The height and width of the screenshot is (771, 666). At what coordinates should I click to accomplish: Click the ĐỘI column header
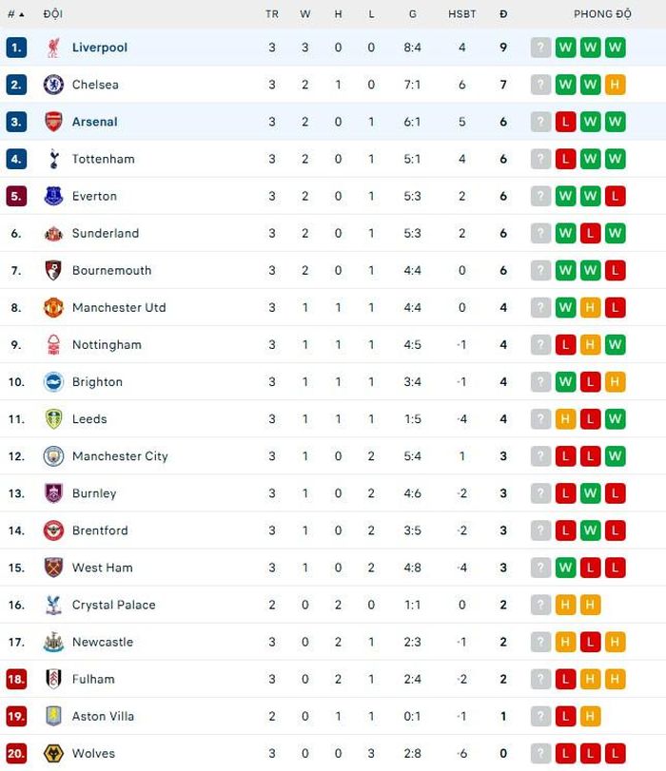[x=52, y=14]
